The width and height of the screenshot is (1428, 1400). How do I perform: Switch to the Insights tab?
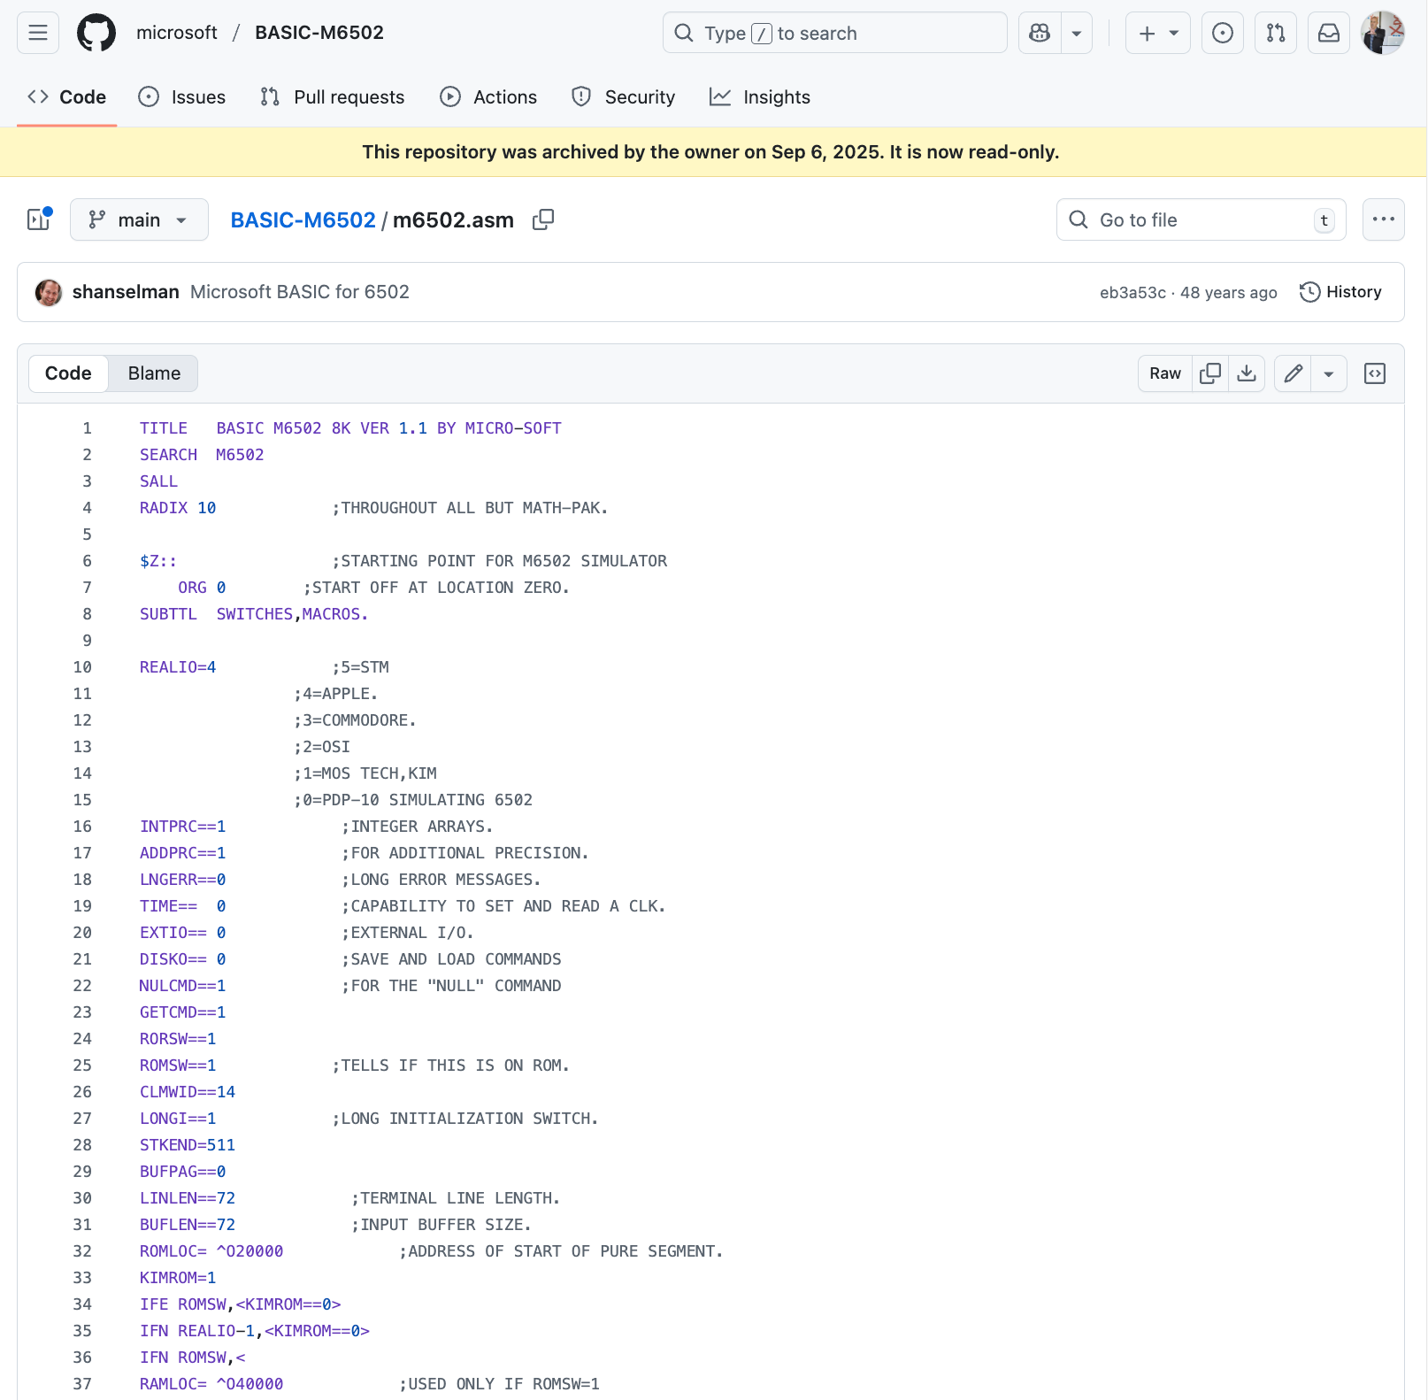[760, 97]
